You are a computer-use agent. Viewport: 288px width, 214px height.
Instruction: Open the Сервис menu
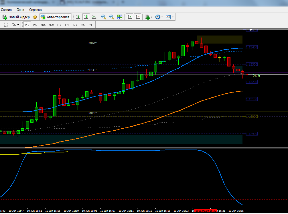[6, 10]
